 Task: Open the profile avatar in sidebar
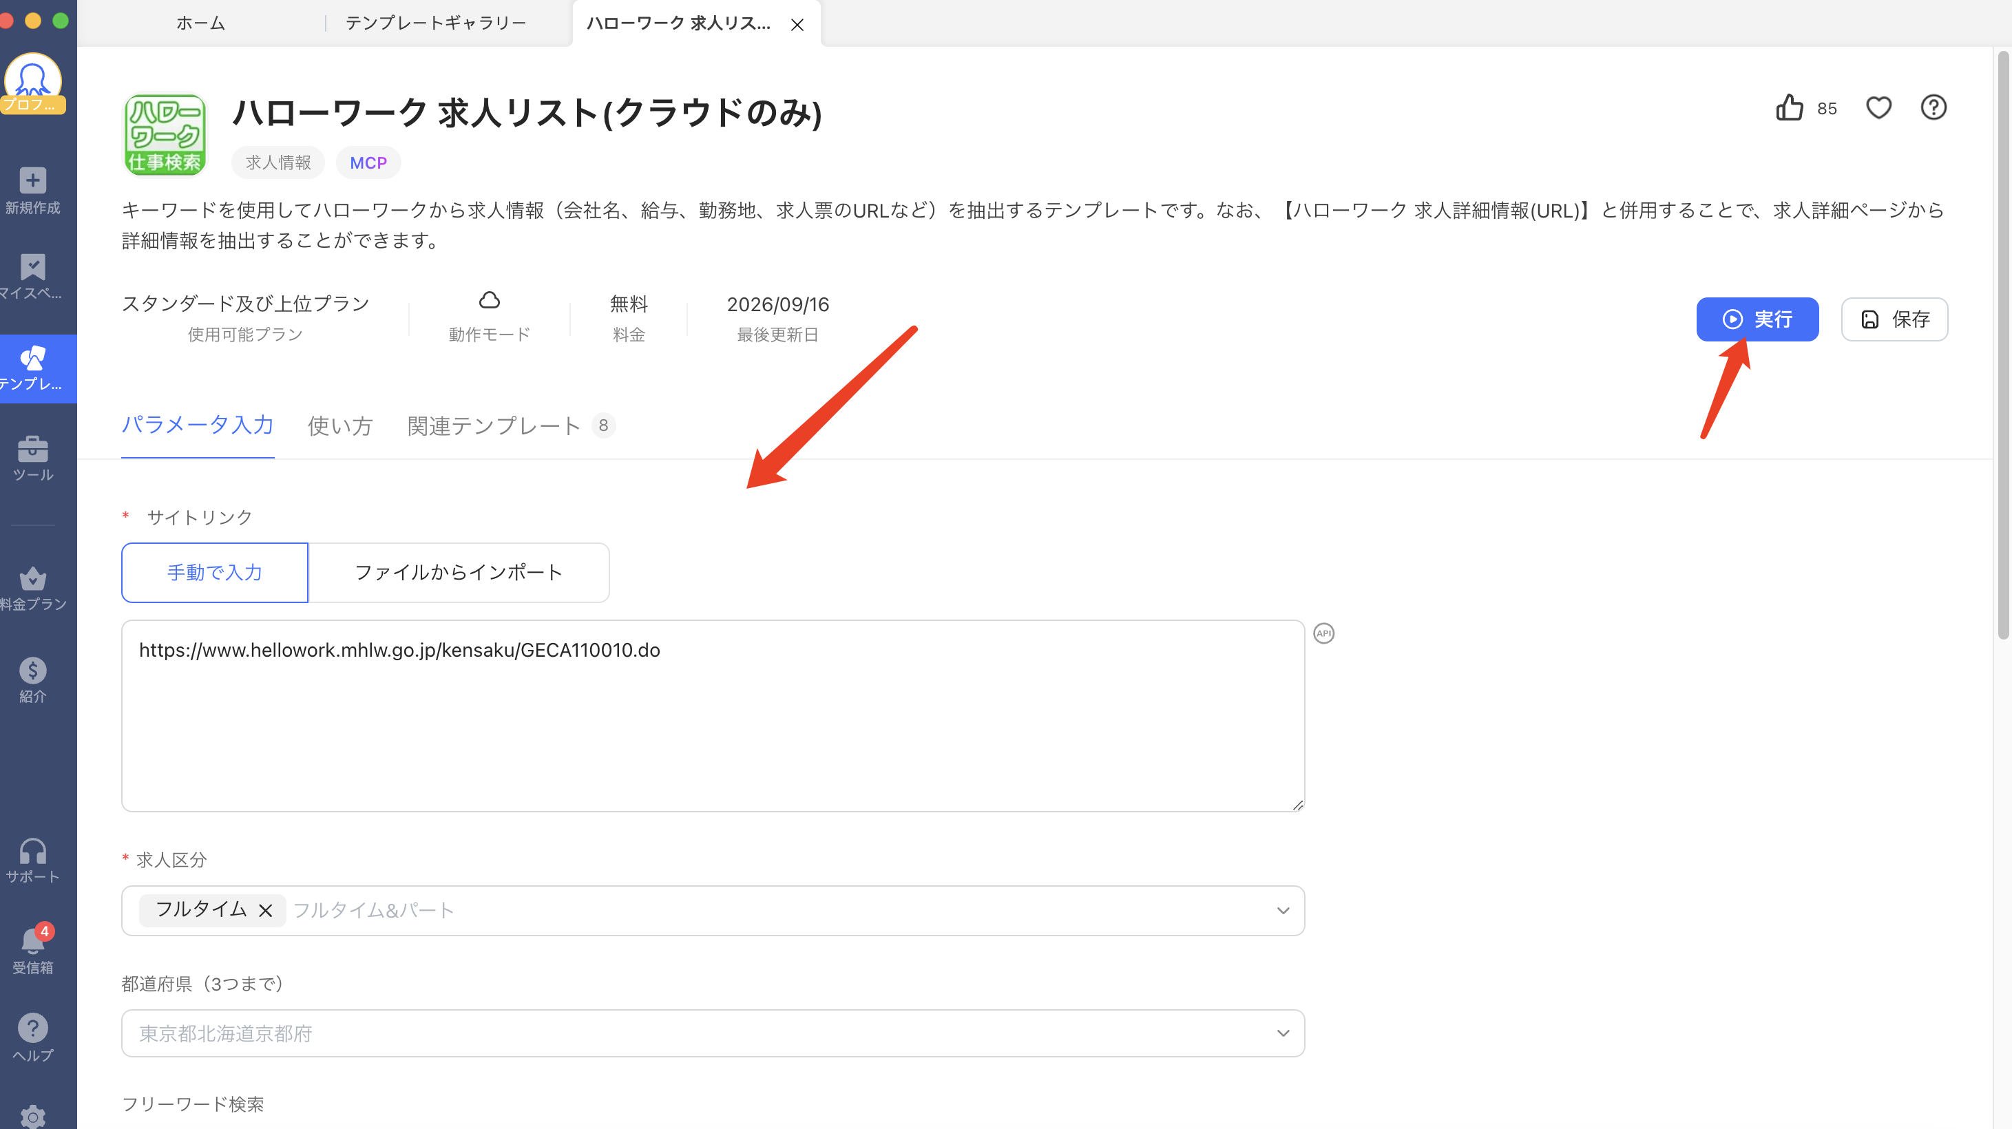click(x=33, y=83)
